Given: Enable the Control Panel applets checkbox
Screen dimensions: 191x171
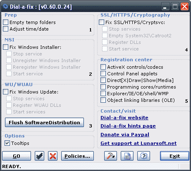Looking at the screenshot, I should (103, 74).
